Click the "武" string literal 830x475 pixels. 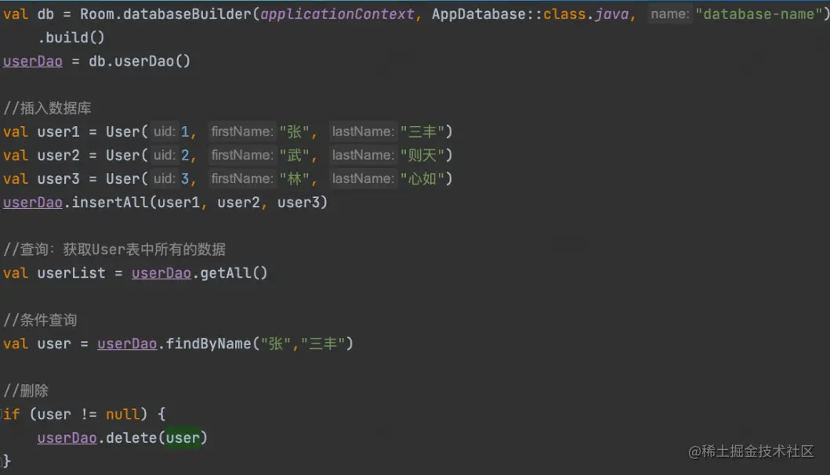[x=295, y=156]
